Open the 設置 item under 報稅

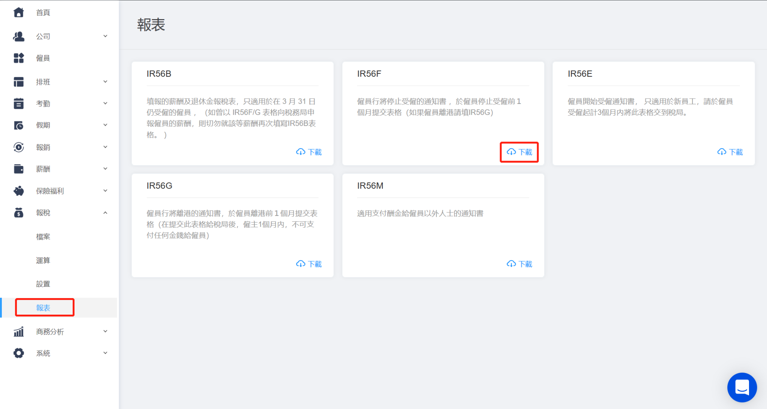pos(43,284)
